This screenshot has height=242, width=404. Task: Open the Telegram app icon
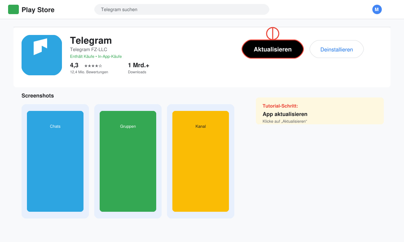(x=42, y=55)
